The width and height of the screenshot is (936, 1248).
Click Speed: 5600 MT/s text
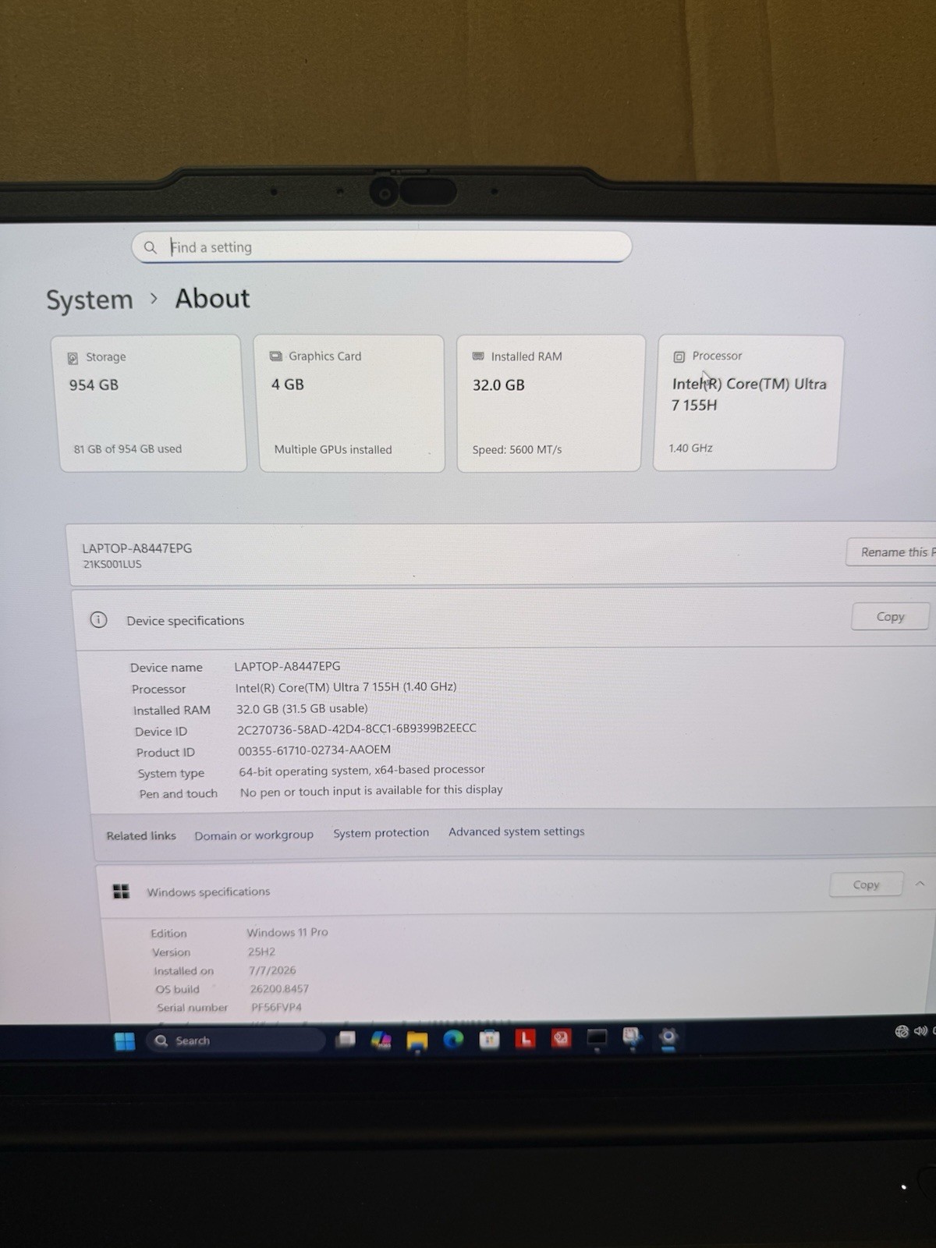coord(517,450)
